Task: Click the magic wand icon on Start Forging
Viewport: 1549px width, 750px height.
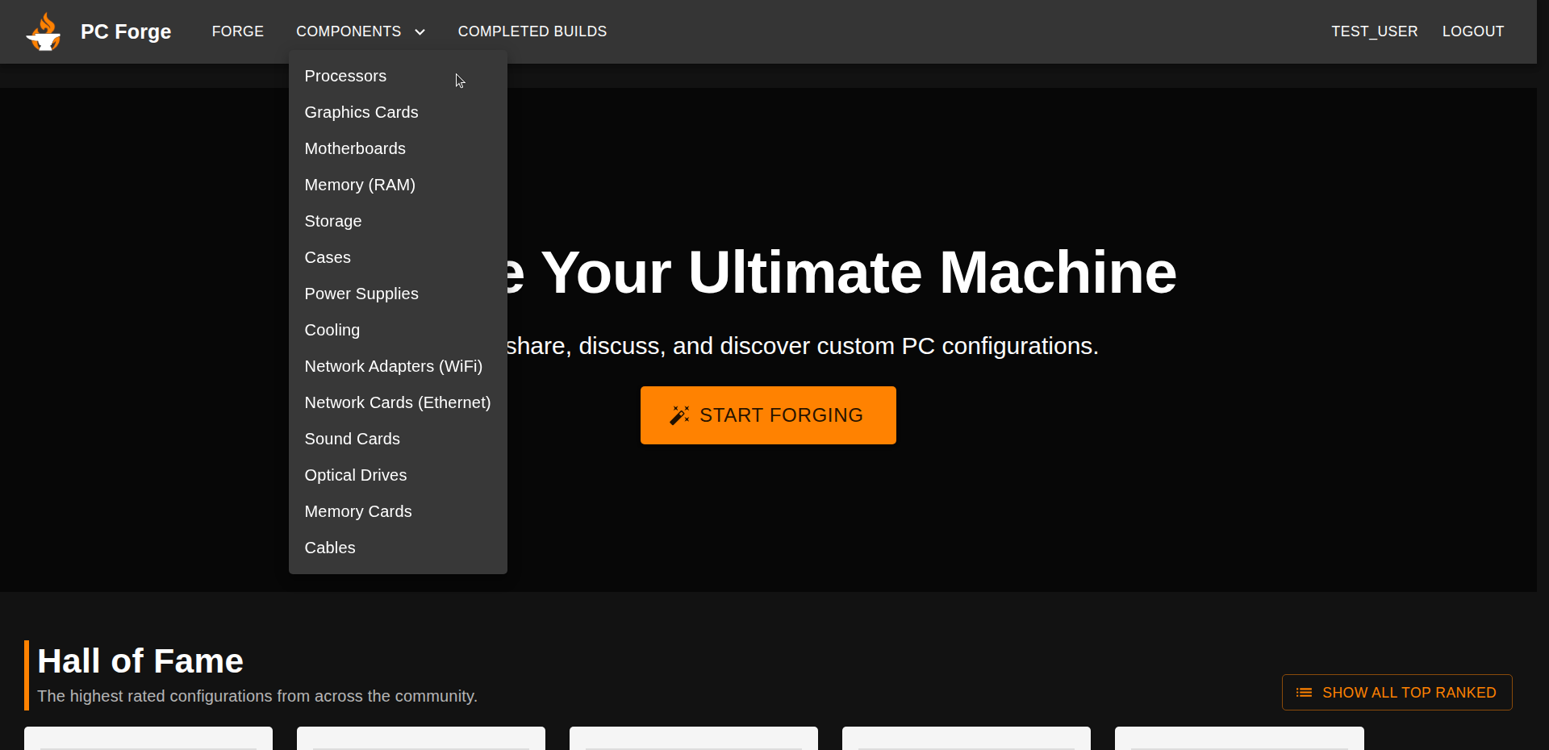Action: point(679,415)
